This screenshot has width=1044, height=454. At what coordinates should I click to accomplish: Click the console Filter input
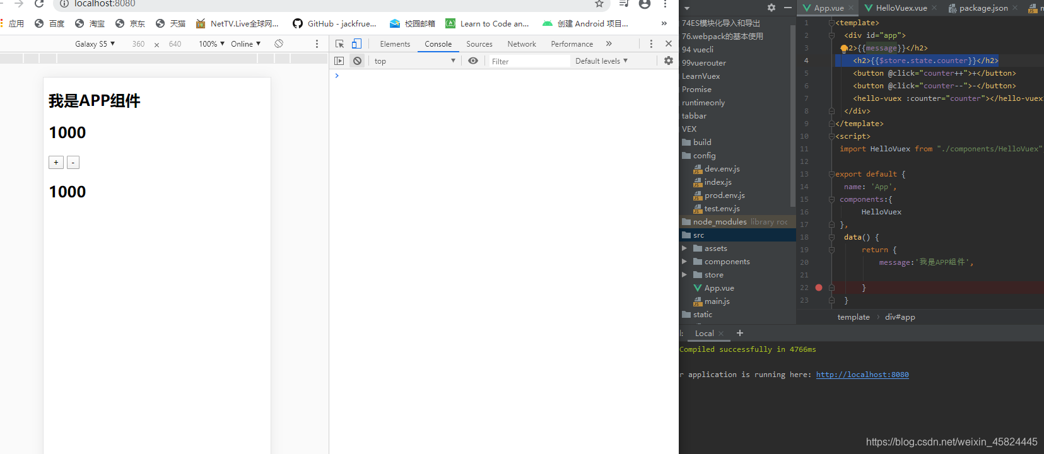coord(530,61)
